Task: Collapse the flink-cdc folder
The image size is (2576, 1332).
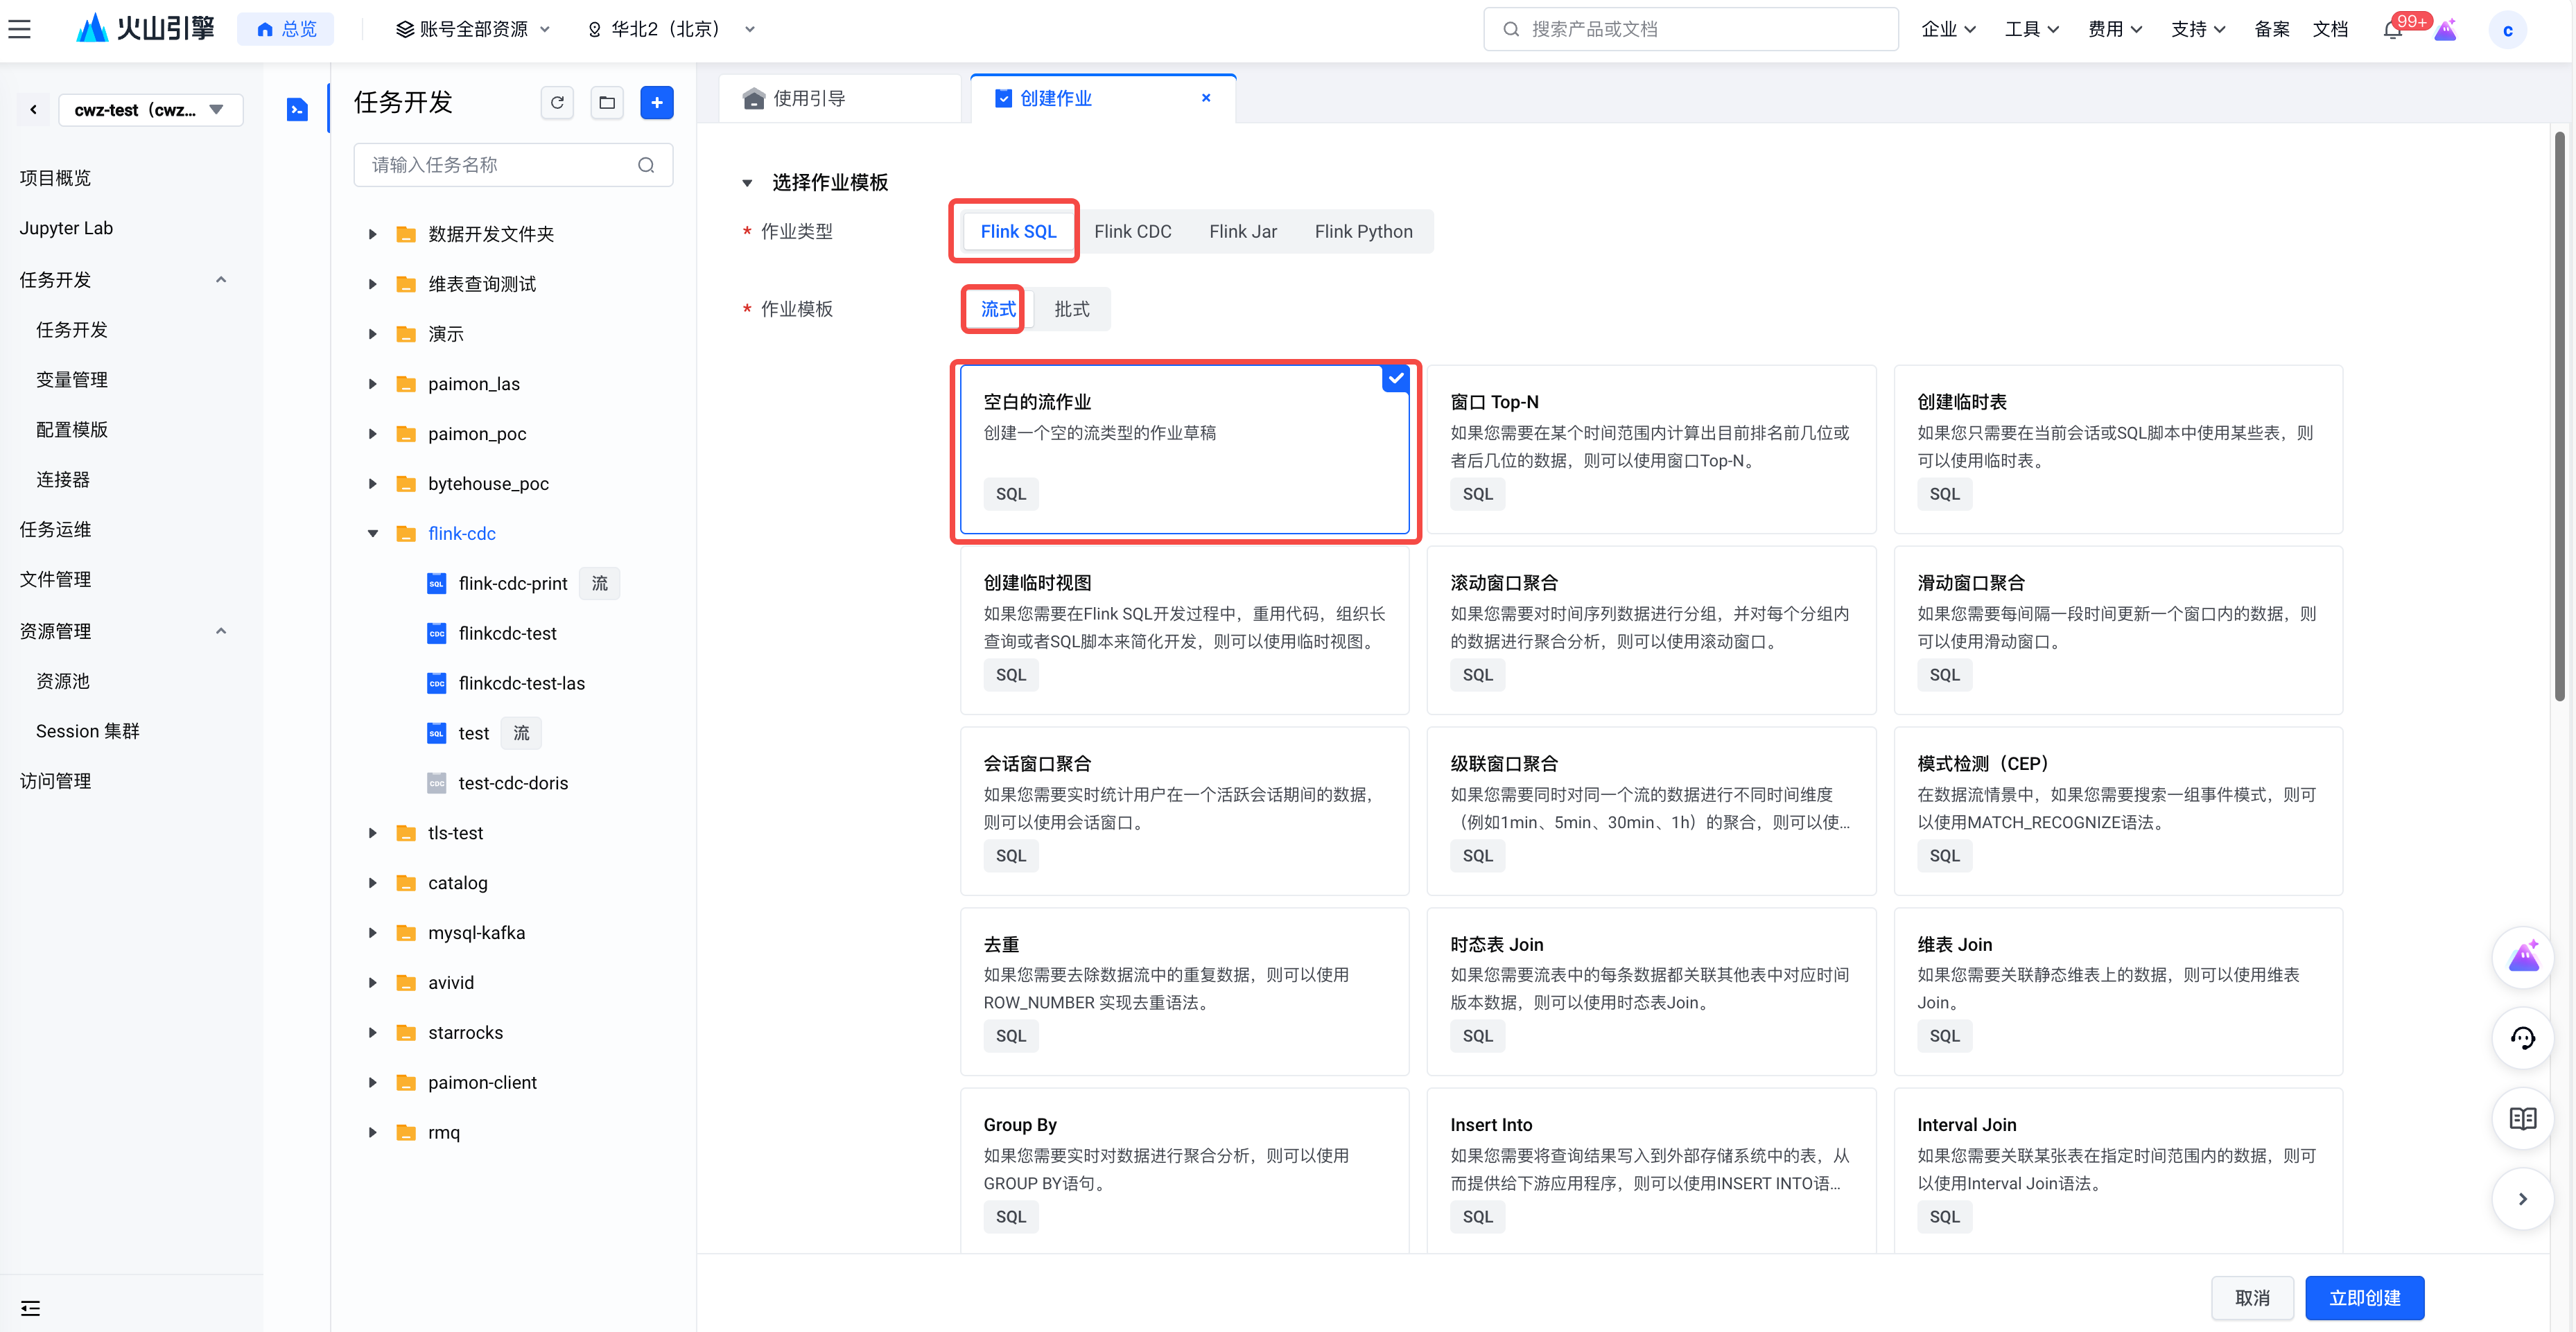Action: [x=372, y=534]
